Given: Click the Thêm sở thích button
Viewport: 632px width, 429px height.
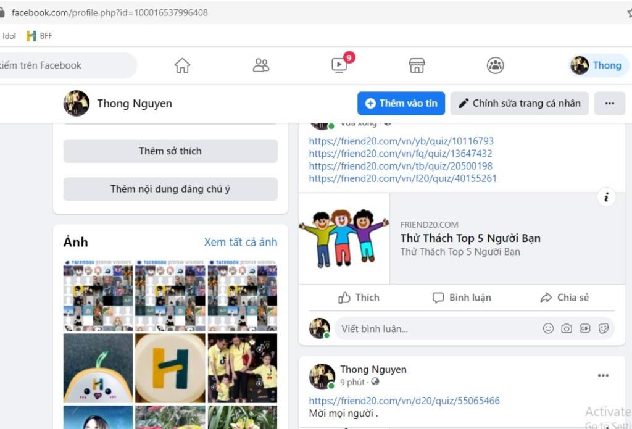Looking at the screenshot, I should click(x=170, y=151).
